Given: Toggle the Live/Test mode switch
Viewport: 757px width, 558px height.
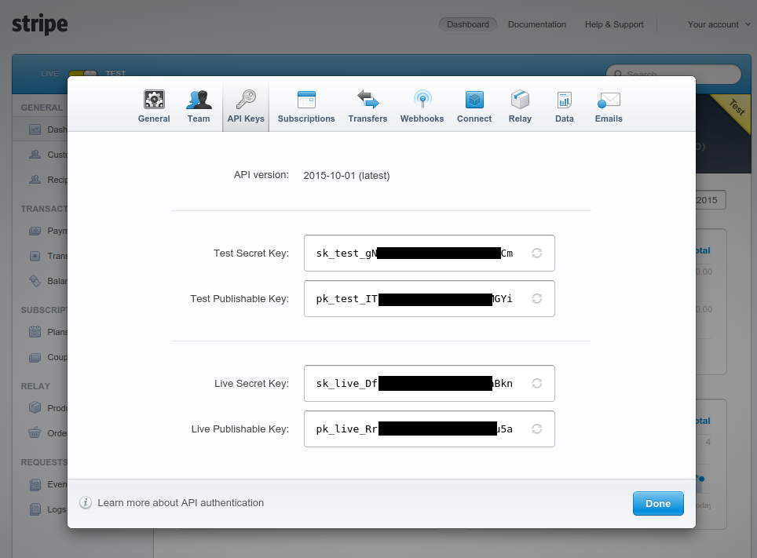Looking at the screenshot, I should (x=83, y=73).
